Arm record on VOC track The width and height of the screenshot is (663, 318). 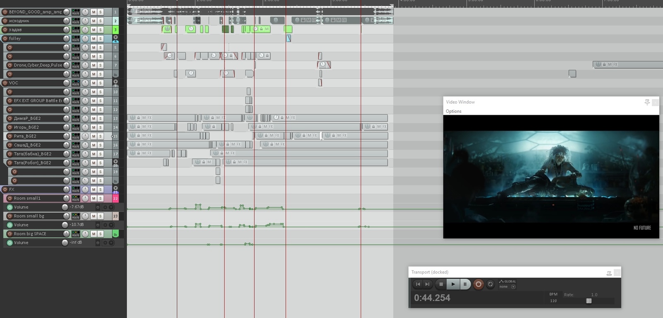click(x=5, y=83)
